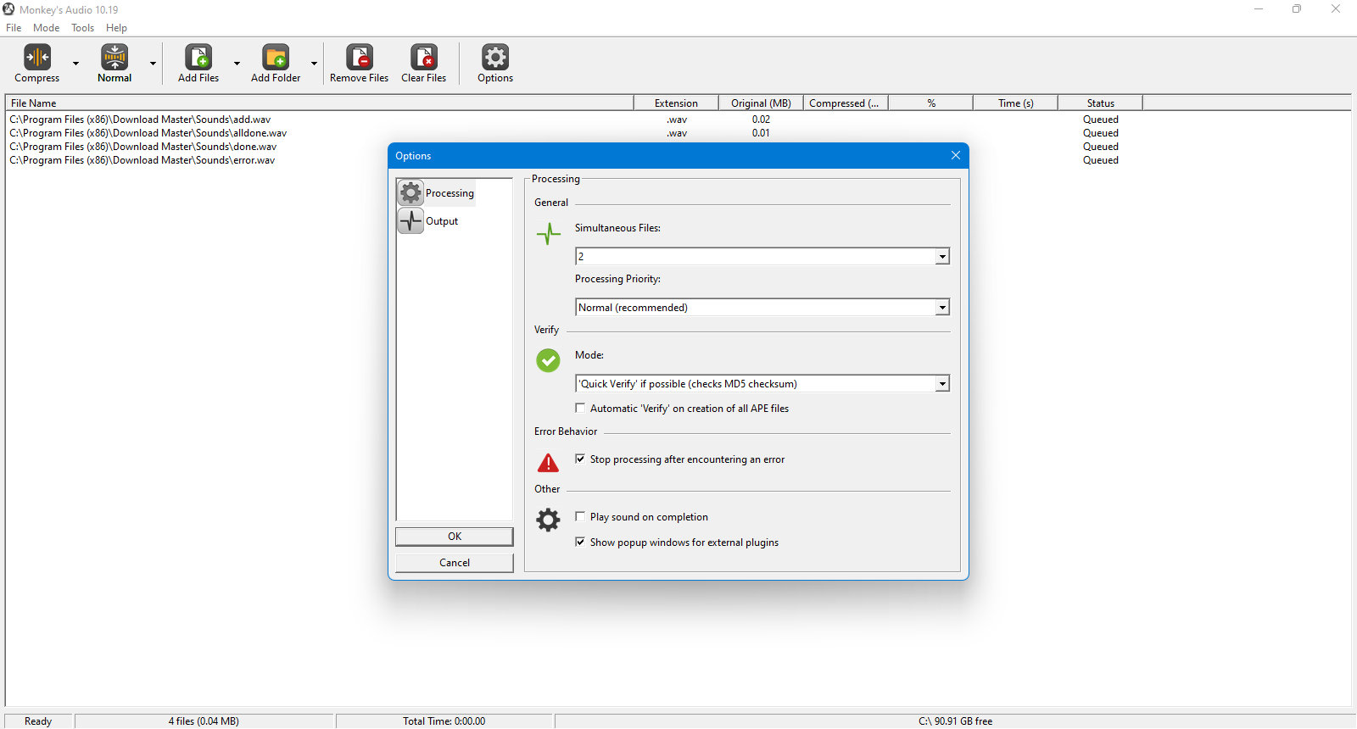Sort by the Status column header
This screenshot has width=1357, height=729.
[x=1100, y=103]
